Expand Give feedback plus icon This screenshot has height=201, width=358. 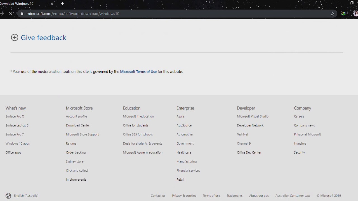(x=15, y=37)
